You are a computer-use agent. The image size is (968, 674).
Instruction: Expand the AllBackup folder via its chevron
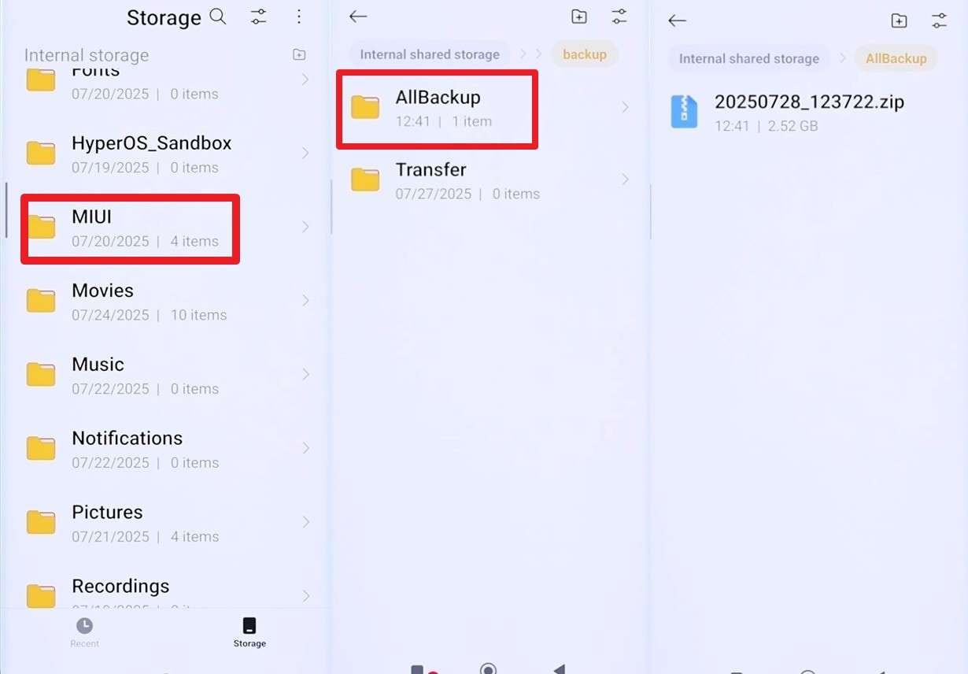624,107
